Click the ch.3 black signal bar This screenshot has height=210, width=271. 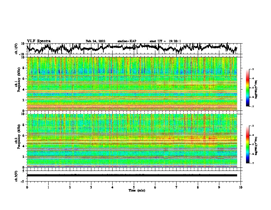tap(132, 175)
